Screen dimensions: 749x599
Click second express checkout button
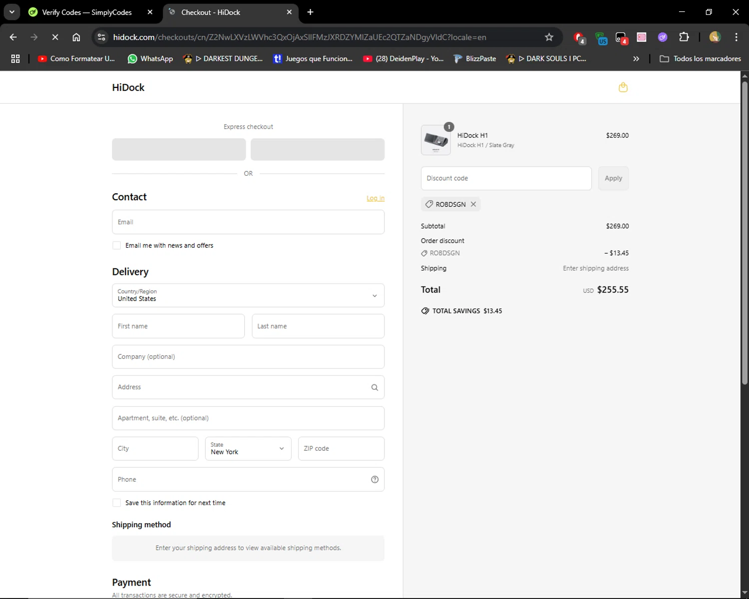[318, 149]
